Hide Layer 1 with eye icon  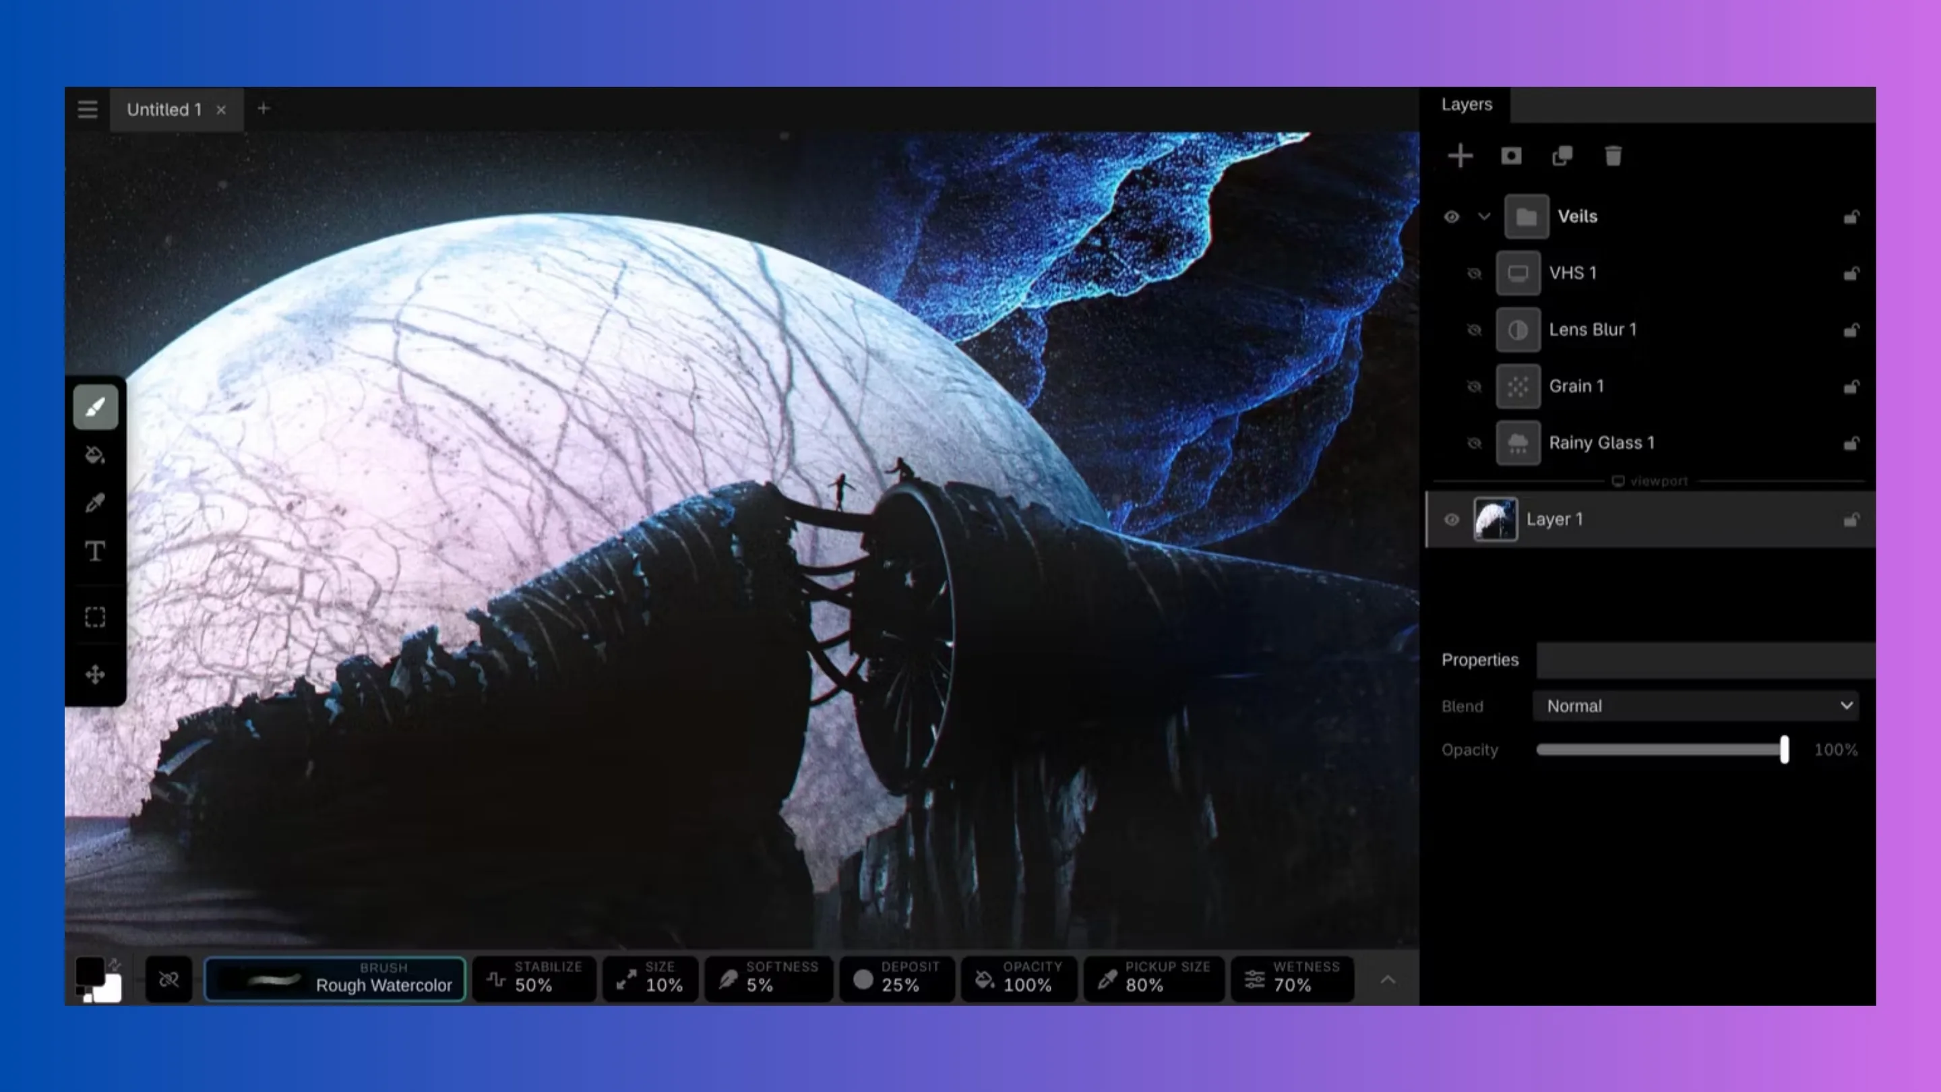click(1451, 520)
